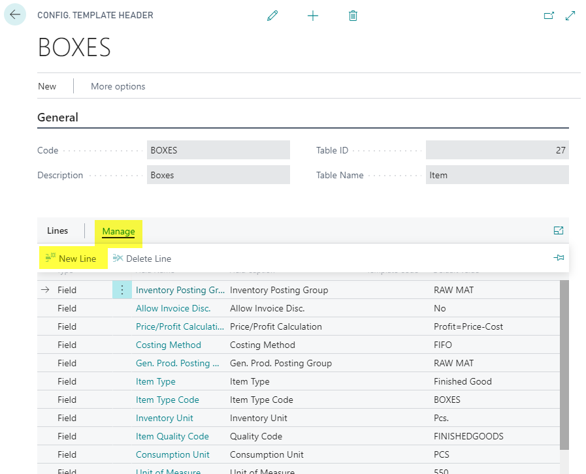
Task: Click the Description field Boxes
Action: coord(218,175)
